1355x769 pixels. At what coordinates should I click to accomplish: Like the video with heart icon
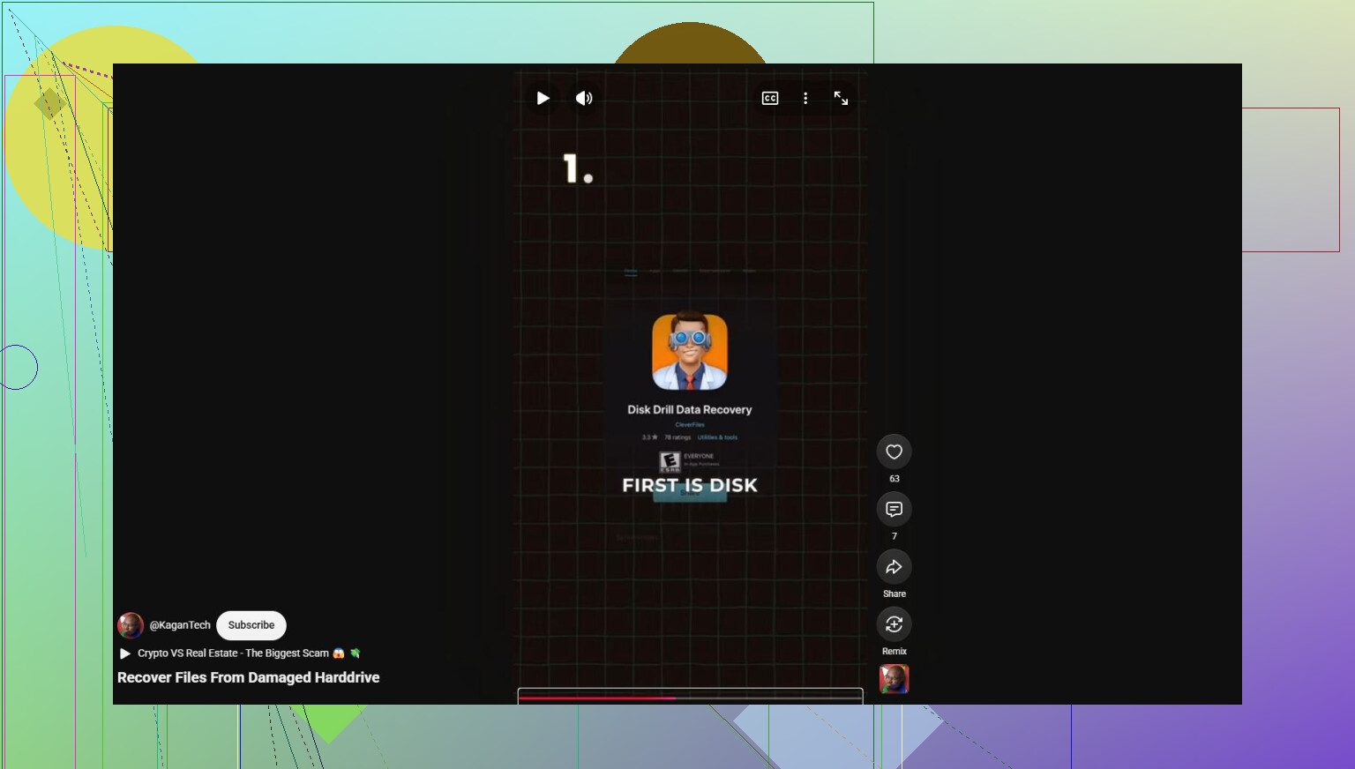[x=894, y=452]
